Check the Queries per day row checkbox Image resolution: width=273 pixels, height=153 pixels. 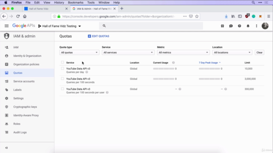[62, 68]
